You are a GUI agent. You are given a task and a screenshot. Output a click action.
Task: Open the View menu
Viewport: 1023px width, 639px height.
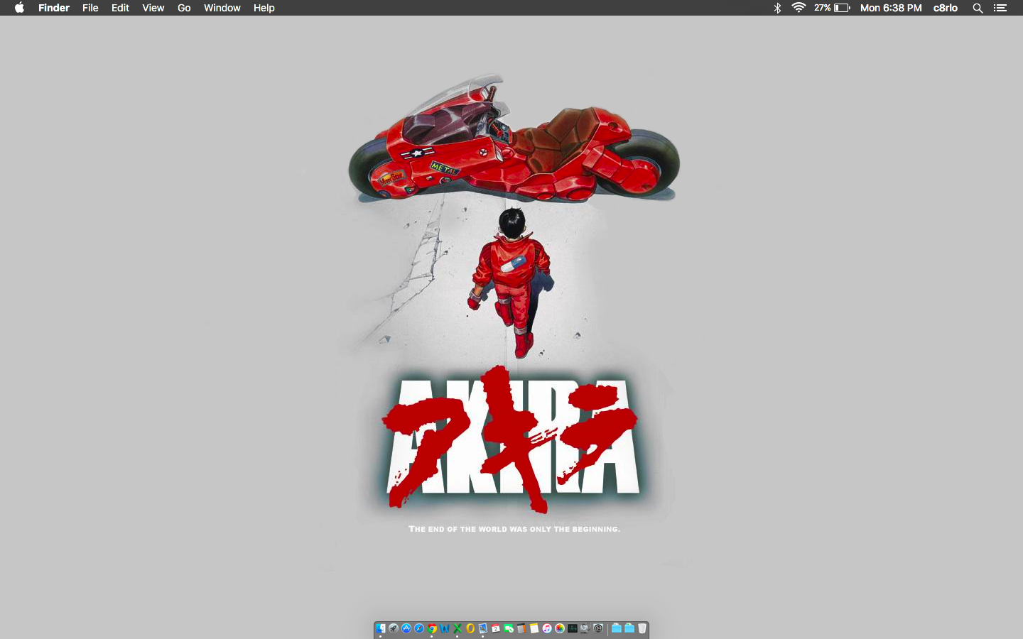pyautogui.click(x=153, y=8)
